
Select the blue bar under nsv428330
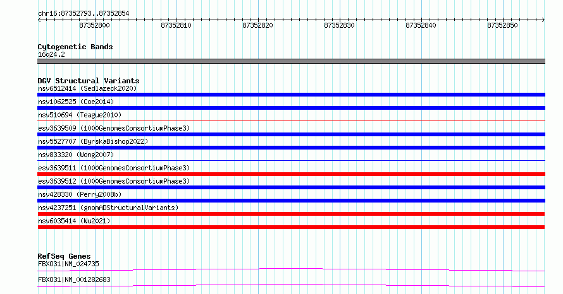click(291, 201)
